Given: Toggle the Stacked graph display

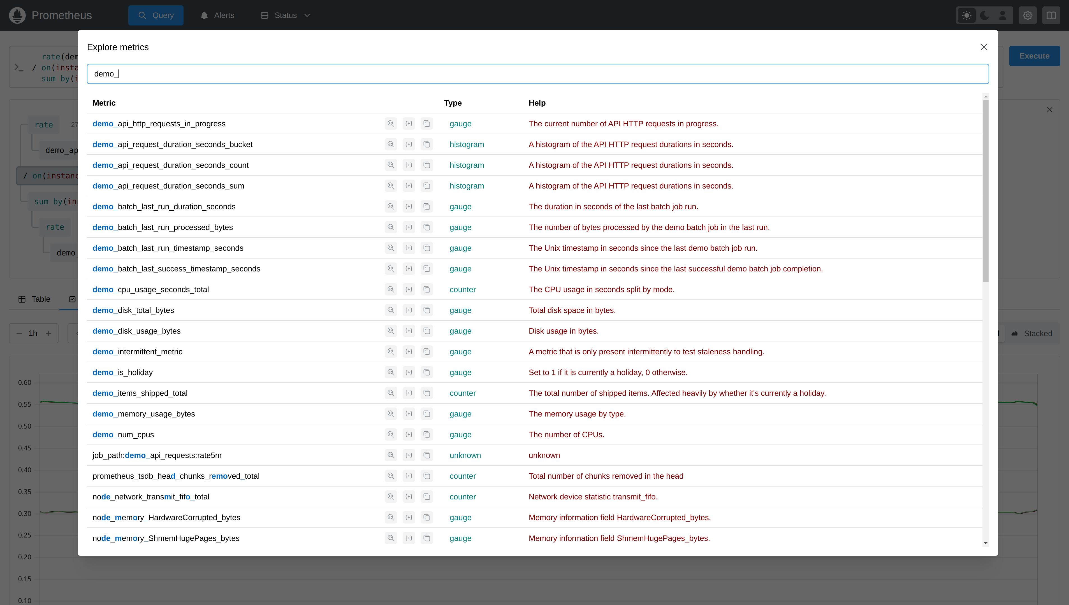Looking at the screenshot, I should [x=1032, y=333].
